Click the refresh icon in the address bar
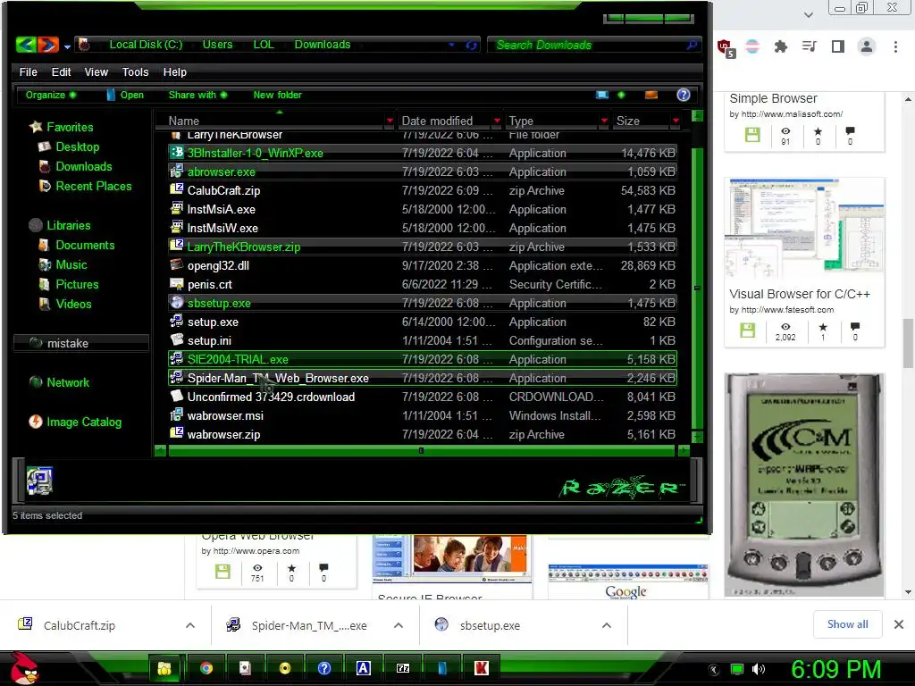This screenshot has height=686, width=915. pyautogui.click(x=471, y=45)
